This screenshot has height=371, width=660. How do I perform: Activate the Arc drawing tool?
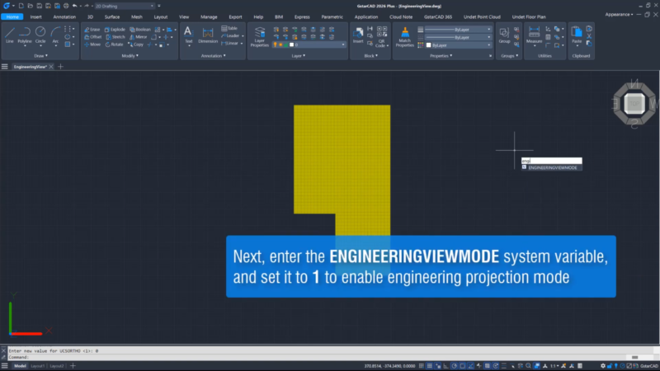pyautogui.click(x=55, y=34)
